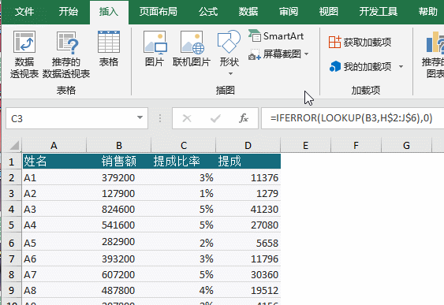This screenshot has height=305, width=444.
Task: Open the 帮助 (Help) tab
Action: pyautogui.click(x=428, y=12)
